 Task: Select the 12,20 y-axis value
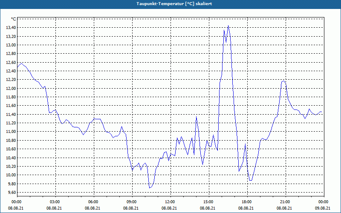pos(11,80)
